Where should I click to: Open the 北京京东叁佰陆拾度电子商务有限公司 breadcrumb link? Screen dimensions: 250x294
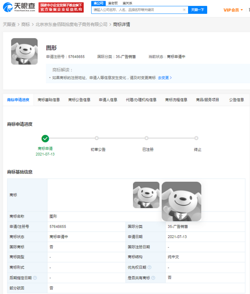click(x=71, y=25)
